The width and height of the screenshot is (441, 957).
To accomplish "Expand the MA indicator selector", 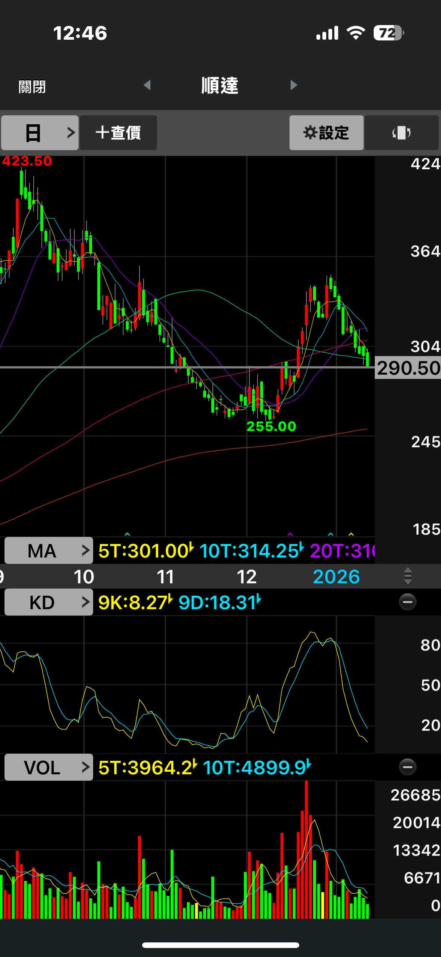I will pos(49,550).
